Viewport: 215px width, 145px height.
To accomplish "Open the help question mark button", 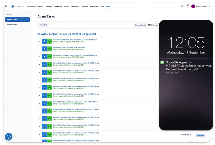I will pyautogui.click(x=9, y=137).
